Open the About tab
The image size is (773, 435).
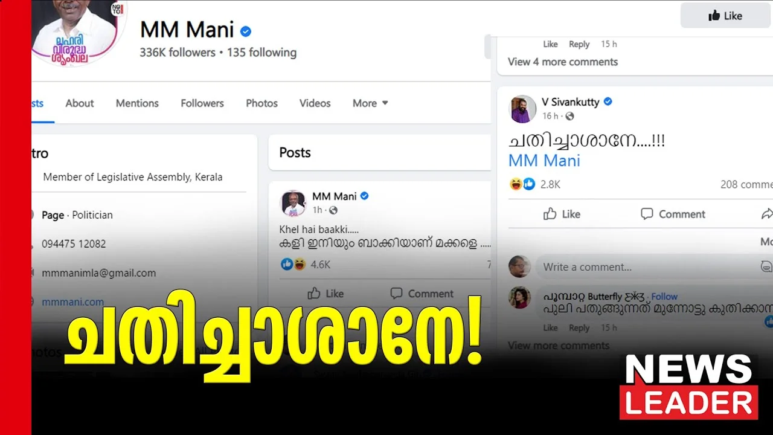pyautogui.click(x=80, y=103)
